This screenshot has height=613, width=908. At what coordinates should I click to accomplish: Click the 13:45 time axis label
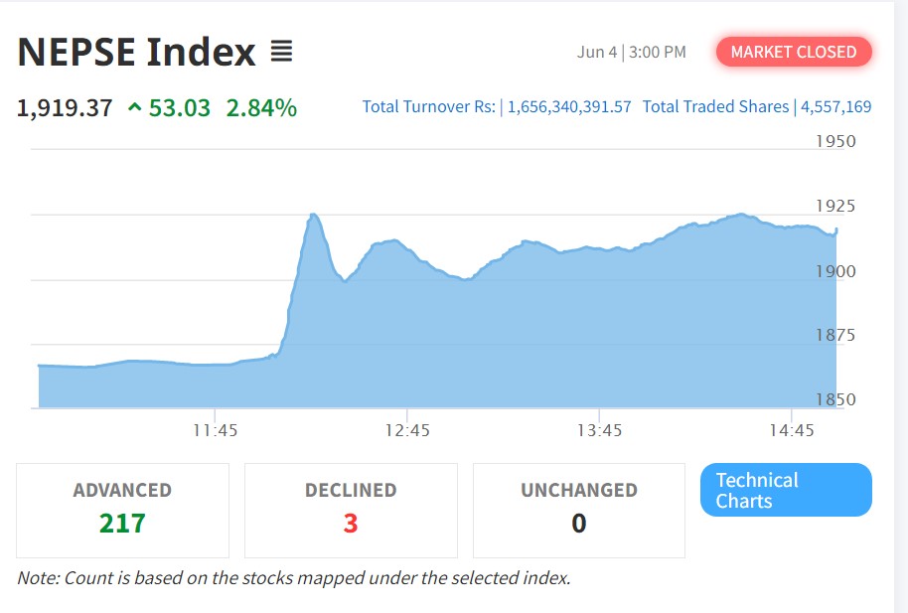[x=599, y=430]
